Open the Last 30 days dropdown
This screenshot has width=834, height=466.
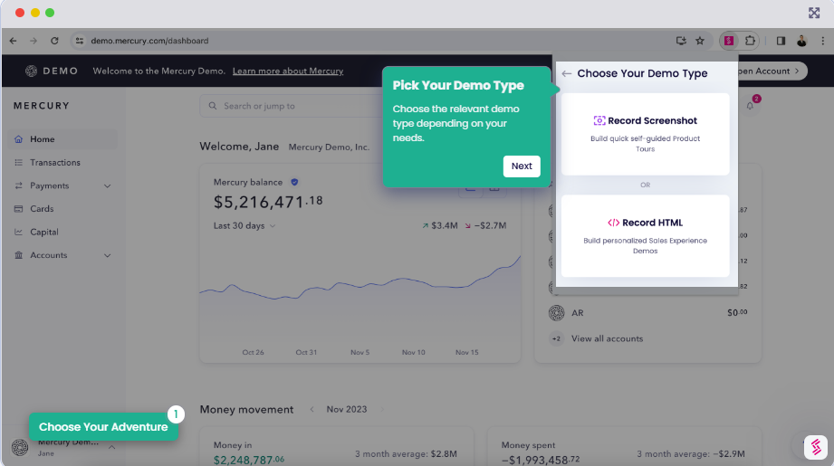click(x=244, y=226)
